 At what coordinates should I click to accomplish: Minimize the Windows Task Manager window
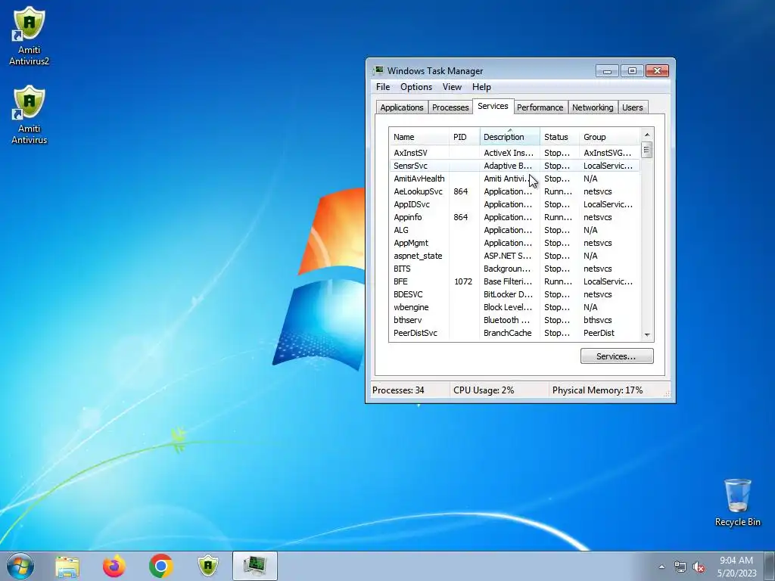[x=608, y=71]
